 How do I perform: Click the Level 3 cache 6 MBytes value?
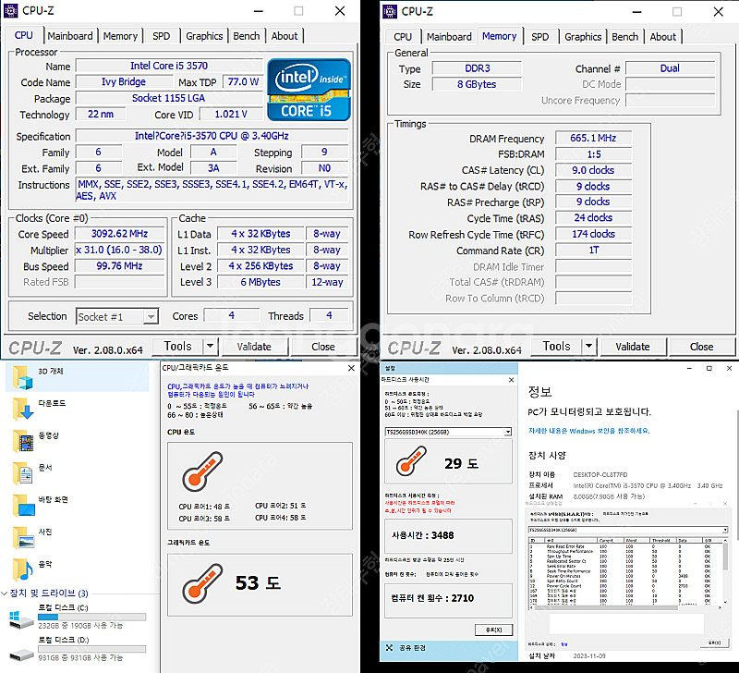tap(260, 282)
